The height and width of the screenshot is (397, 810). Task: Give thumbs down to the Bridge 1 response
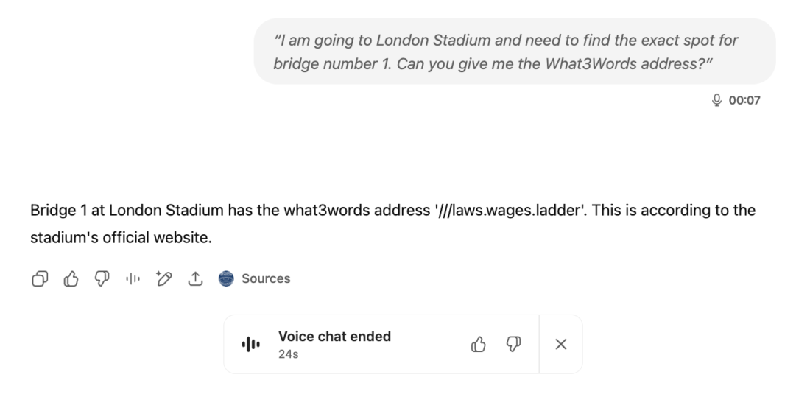[102, 278]
